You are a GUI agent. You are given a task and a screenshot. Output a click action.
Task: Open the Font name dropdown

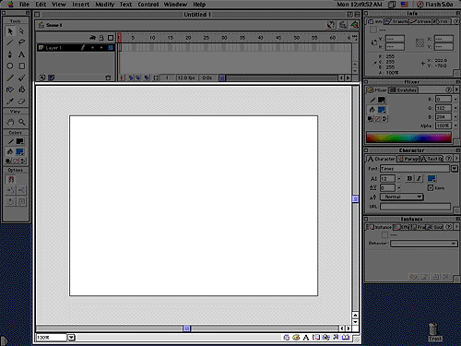[x=455, y=169]
